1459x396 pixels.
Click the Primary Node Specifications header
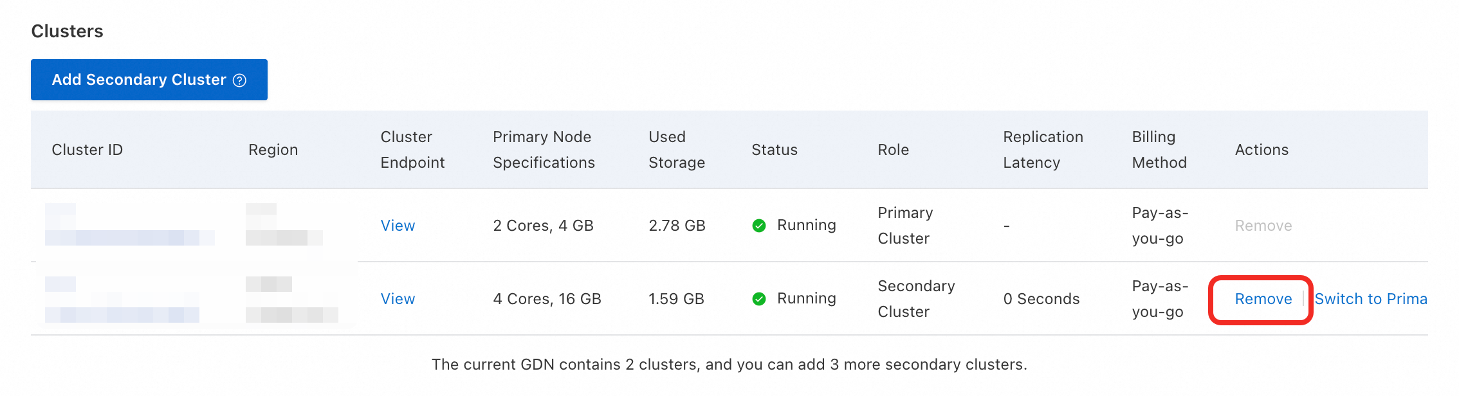[x=544, y=150]
